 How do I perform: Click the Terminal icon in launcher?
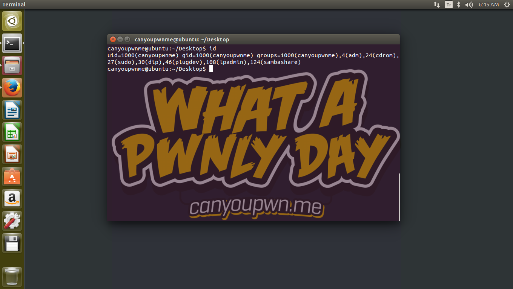pos(12,43)
